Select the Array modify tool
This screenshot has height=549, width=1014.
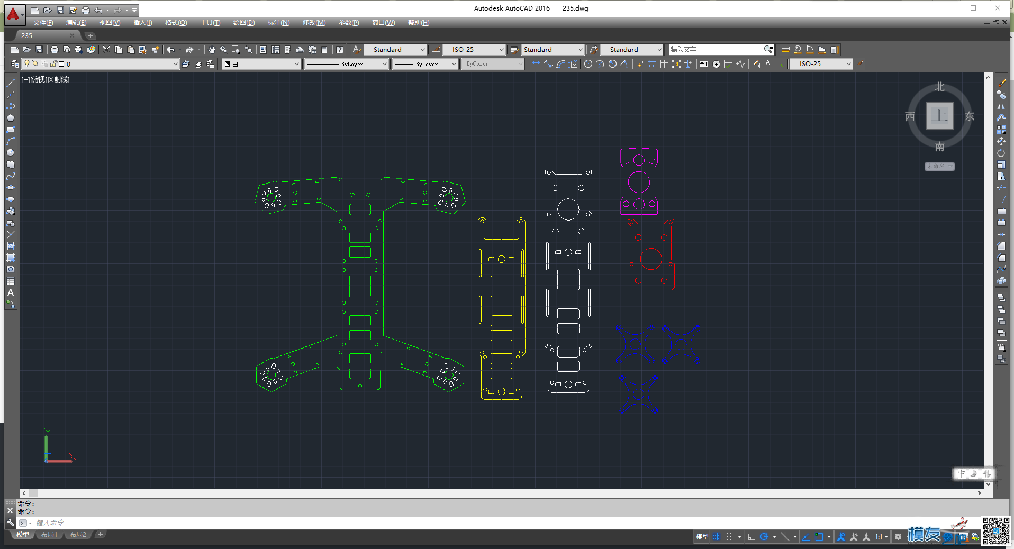click(1001, 130)
